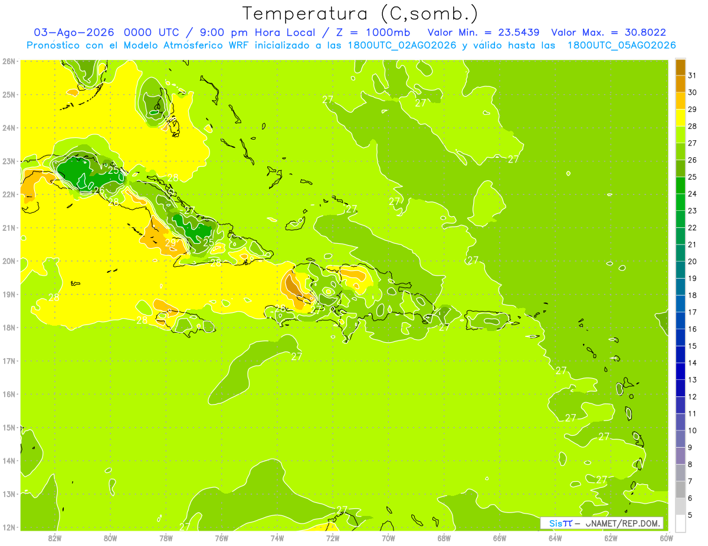Click the longitude axis label '74W'

pyautogui.click(x=277, y=538)
